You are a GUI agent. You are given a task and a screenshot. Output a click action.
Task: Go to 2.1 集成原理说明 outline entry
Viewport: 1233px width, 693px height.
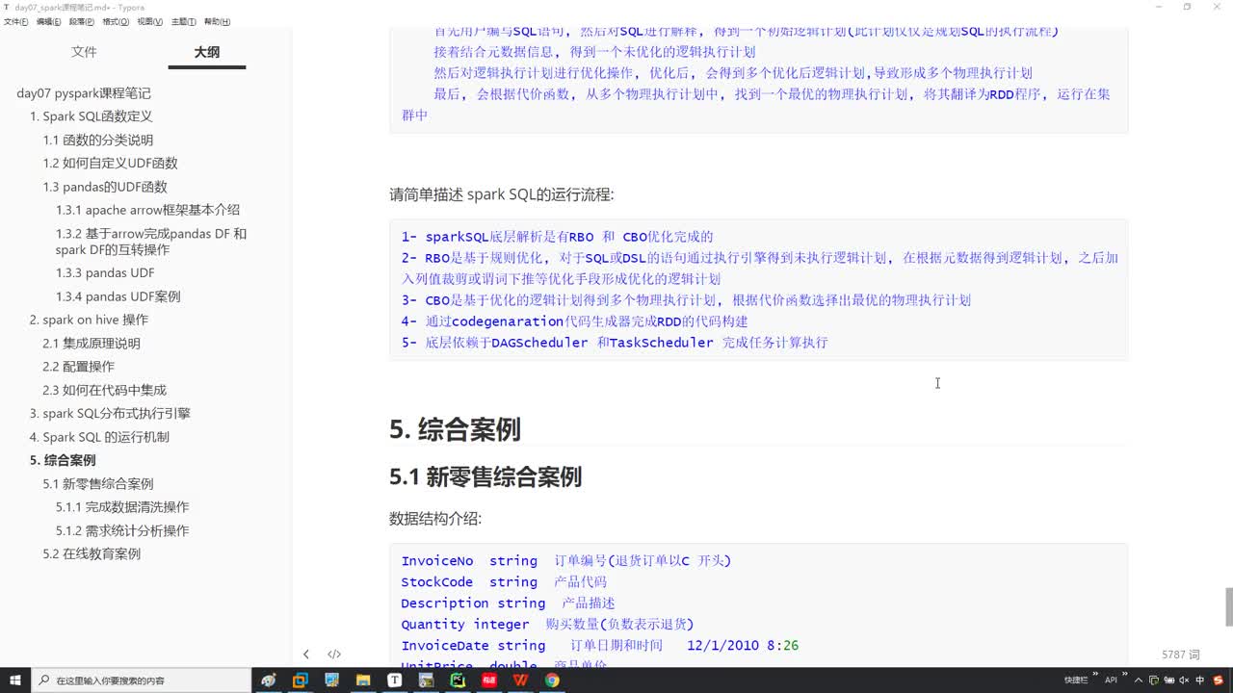click(x=92, y=343)
